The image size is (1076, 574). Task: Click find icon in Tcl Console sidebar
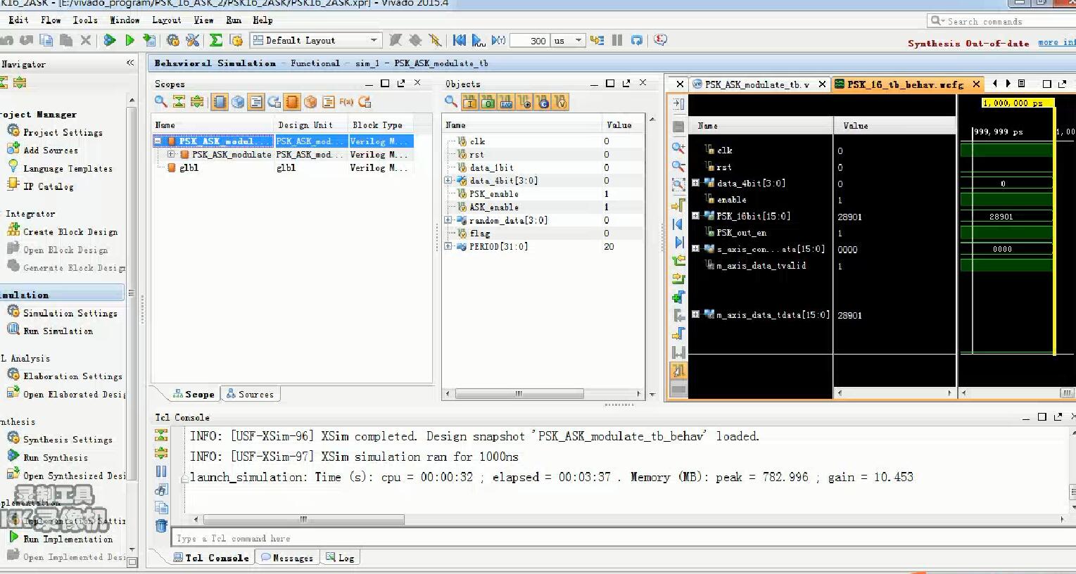(x=161, y=490)
